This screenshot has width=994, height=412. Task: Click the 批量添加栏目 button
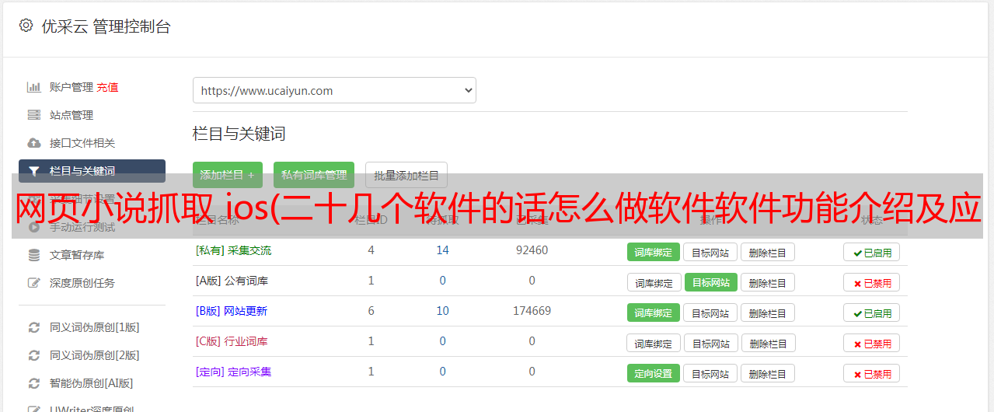point(406,176)
